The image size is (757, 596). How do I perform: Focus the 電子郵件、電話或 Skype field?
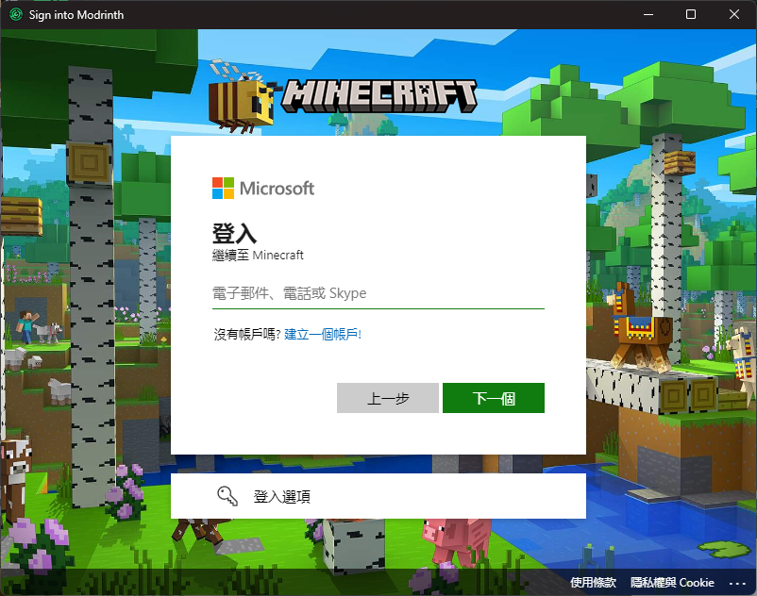tap(378, 293)
